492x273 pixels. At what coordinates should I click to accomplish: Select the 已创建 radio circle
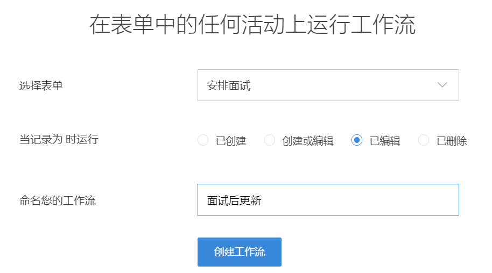point(203,140)
